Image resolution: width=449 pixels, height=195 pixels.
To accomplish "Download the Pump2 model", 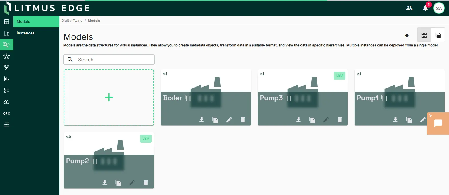I will [x=105, y=183].
